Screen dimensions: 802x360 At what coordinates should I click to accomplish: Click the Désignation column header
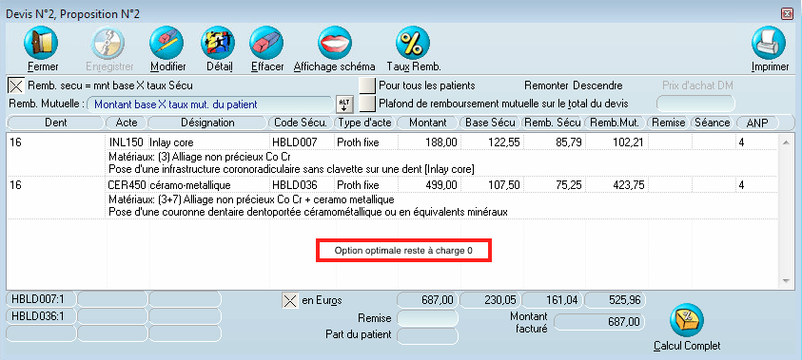click(x=207, y=123)
